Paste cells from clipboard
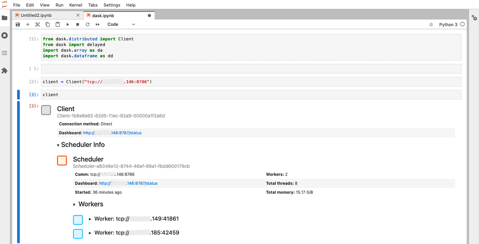Viewport: 479px width, 244px height. click(57, 24)
